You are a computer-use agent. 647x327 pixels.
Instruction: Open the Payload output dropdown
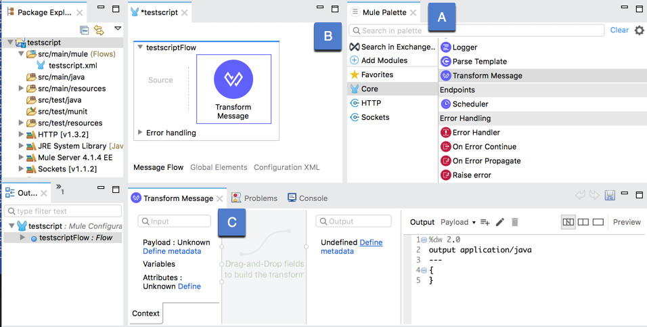[458, 222]
